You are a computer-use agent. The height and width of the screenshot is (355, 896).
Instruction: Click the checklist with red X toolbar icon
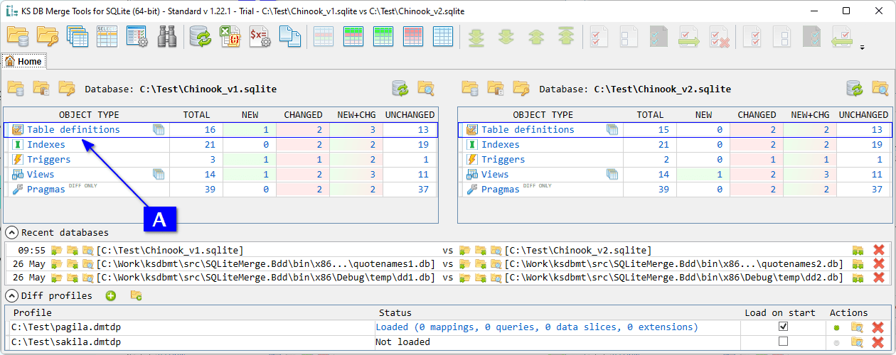click(719, 36)
